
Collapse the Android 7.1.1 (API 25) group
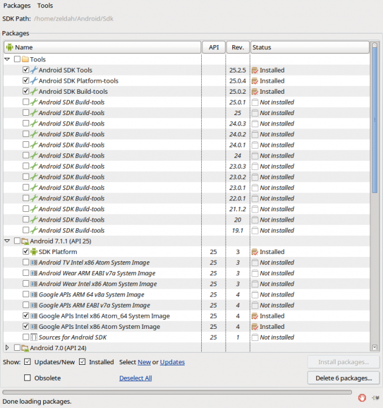click(x=7, y=241)
